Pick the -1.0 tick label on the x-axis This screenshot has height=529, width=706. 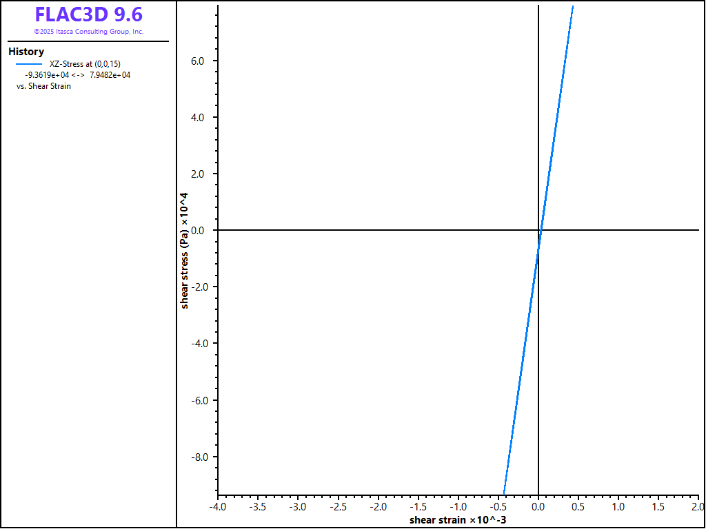458,507
